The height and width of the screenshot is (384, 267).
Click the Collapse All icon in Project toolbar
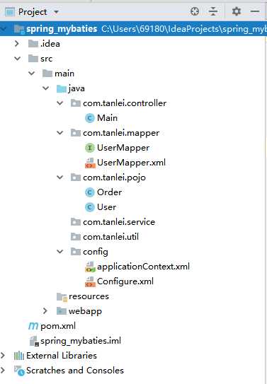[213, 11]
